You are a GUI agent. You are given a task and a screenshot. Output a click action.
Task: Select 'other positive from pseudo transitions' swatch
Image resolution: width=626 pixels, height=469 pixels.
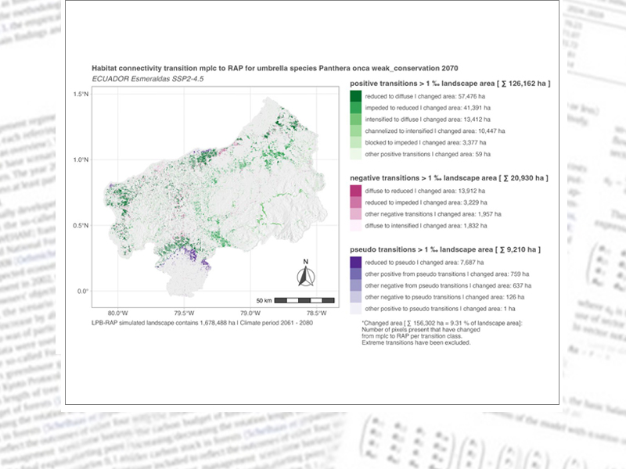(356, 274)
